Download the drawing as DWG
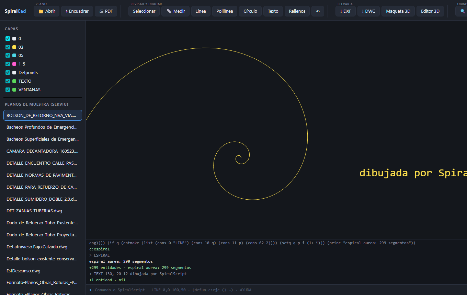 (368, 11)
